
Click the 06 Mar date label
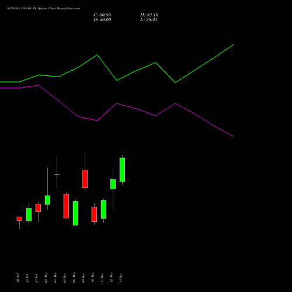coord(74,277)
